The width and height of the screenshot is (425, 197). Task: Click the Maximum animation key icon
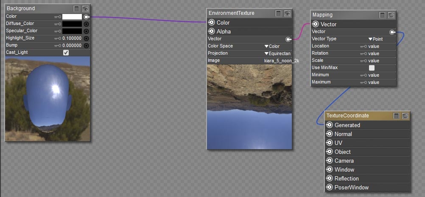coord(363,82)
